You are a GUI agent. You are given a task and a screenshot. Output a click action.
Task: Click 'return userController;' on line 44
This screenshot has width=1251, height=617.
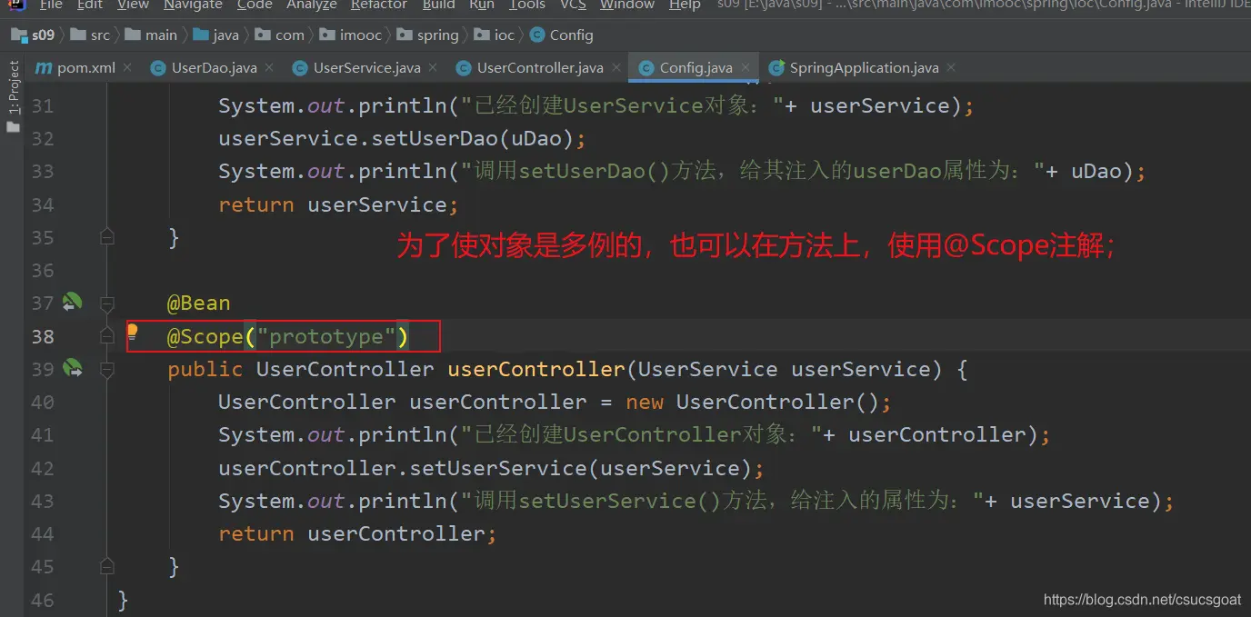[357, 533]
